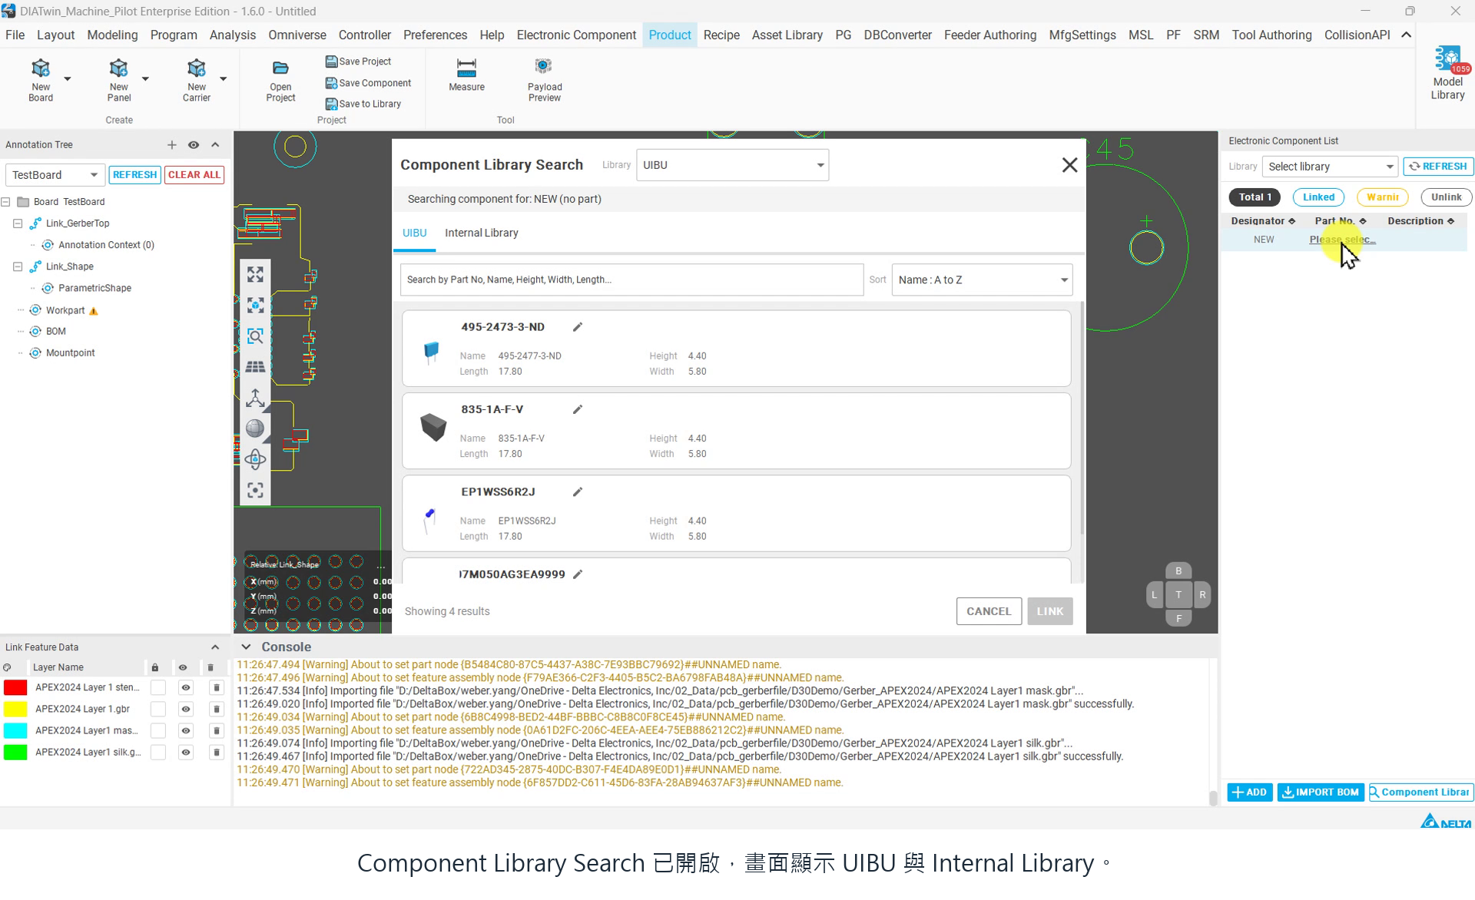Screen dimensions: 1475x900
Task: Switch to the Internal Library tab
Action: tap(481, 233)
